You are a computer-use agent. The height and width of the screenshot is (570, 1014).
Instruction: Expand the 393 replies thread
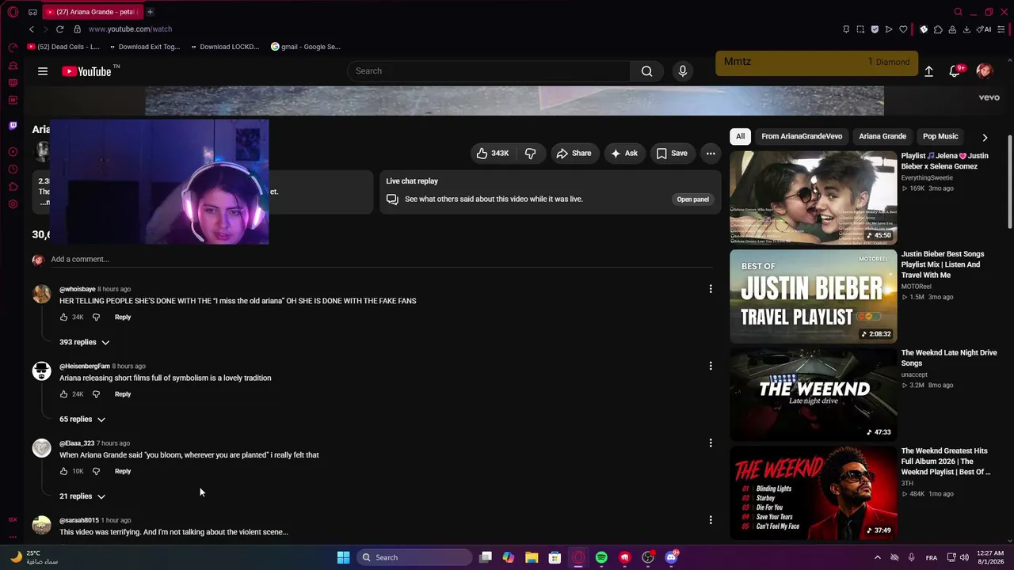click(x=85, y=342)
